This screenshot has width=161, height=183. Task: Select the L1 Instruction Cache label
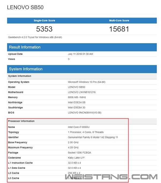(x=20, y=163)
